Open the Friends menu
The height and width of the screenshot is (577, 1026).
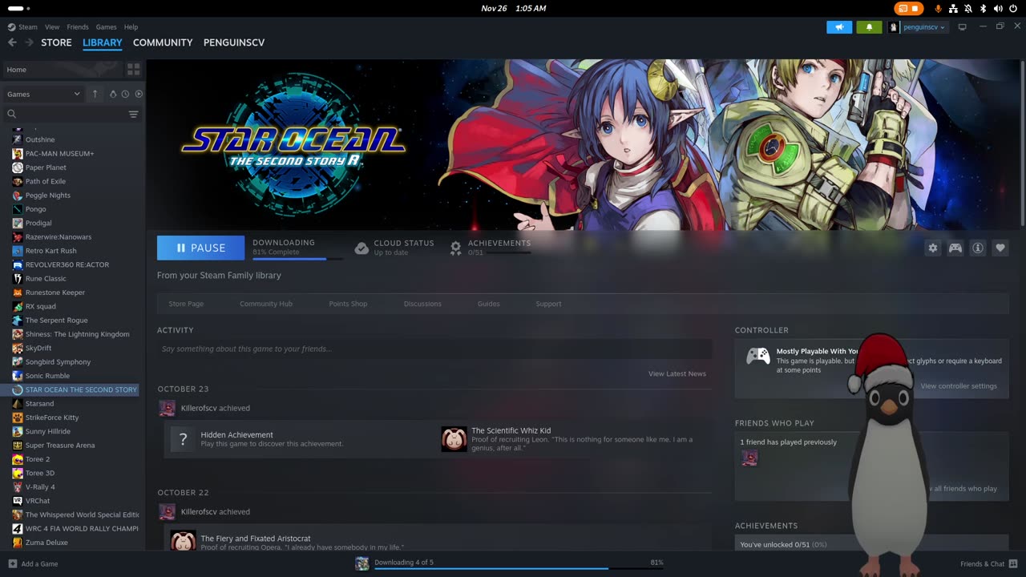[78, 26]
